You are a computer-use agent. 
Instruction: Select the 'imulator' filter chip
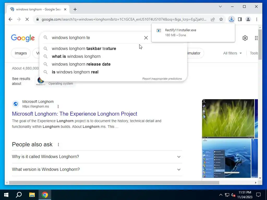pos(195,53)
